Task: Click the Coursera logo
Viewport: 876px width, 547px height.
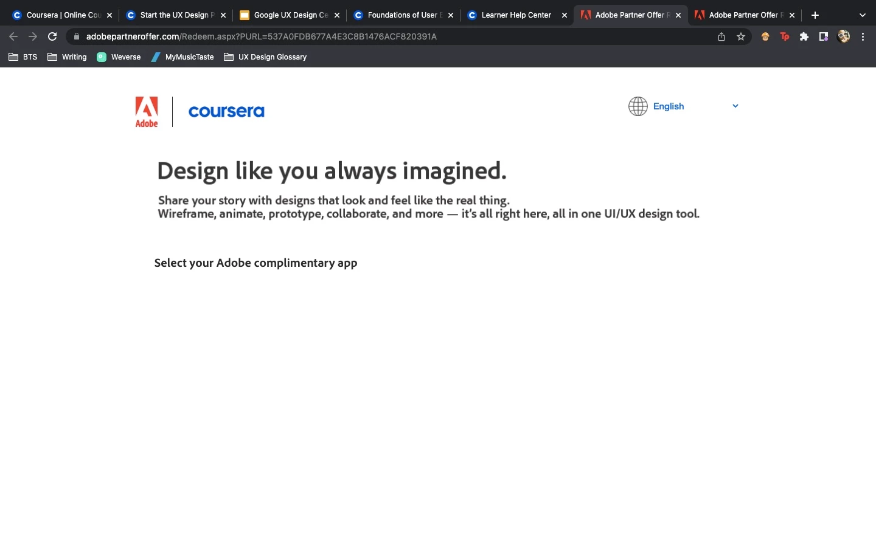Action: click(226, 111)
